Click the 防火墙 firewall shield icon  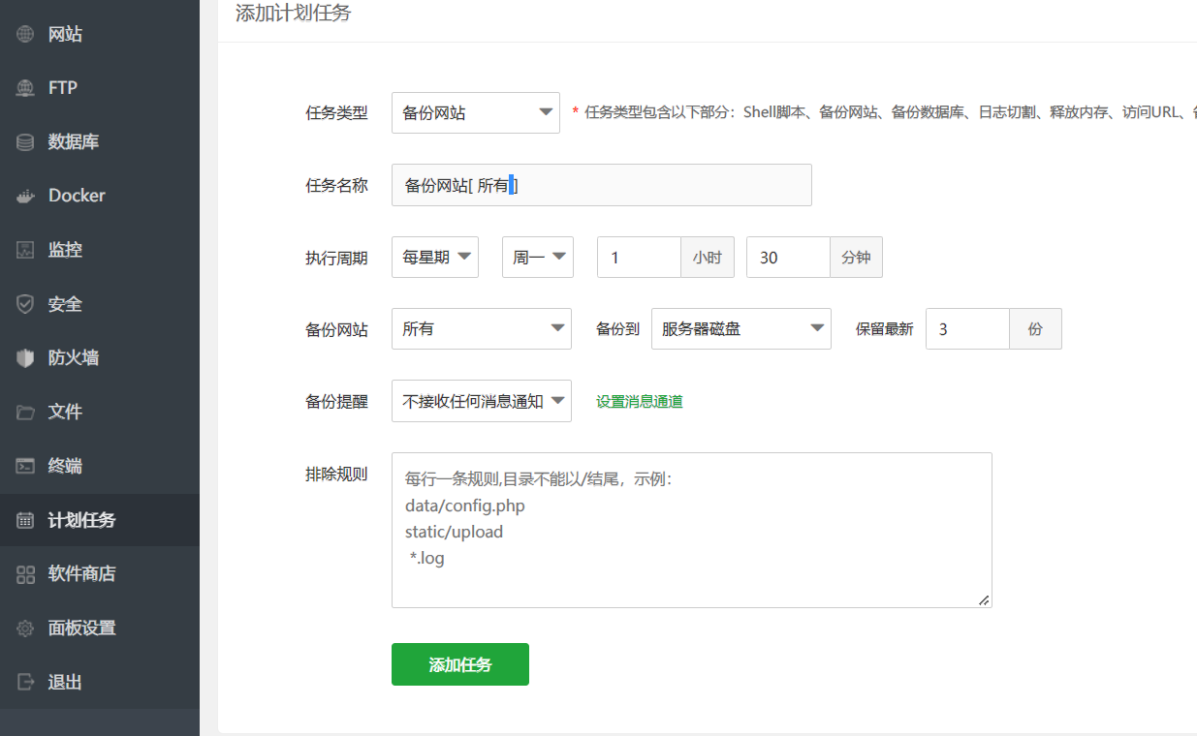pos(25,358)
